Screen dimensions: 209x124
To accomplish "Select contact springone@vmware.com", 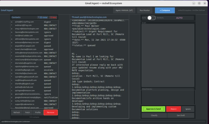I will pos(34,91).
